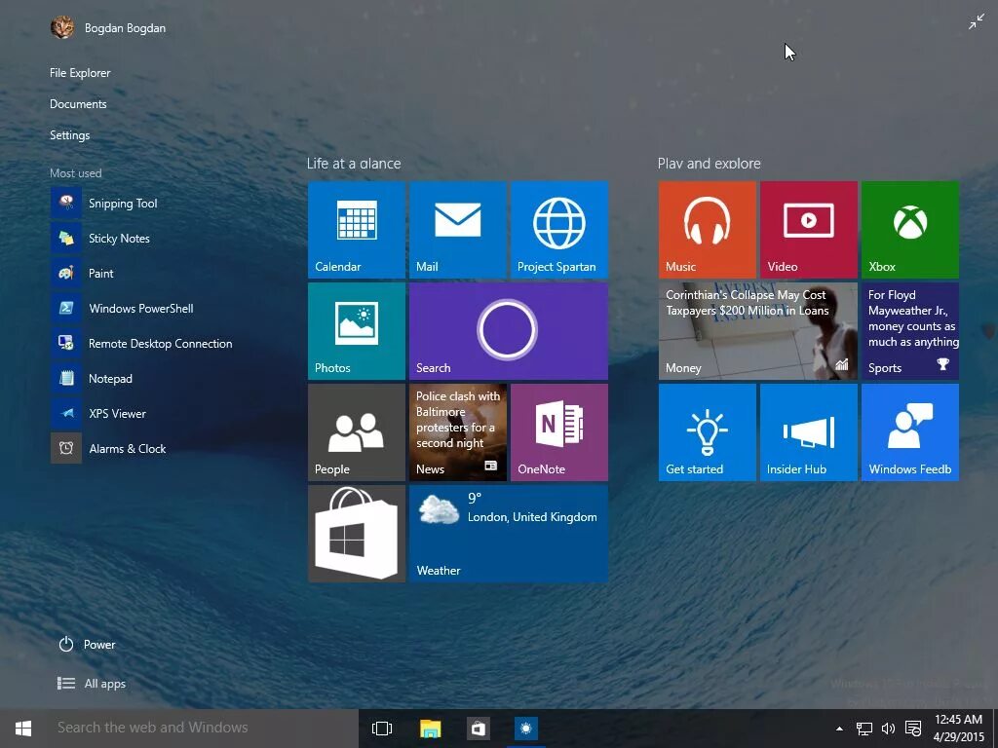Click the Power button

(x=87, y=645)
